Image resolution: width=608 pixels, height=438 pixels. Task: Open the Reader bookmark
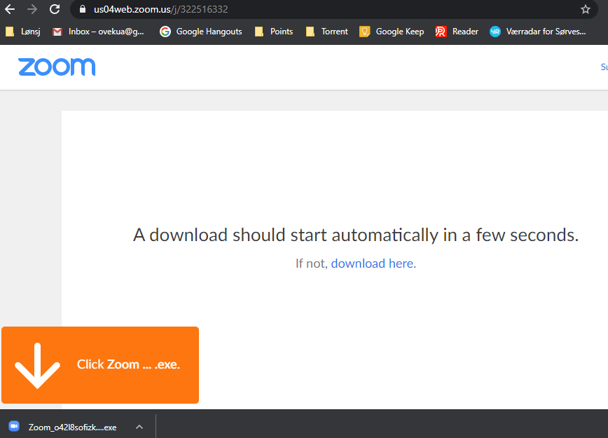457,32
